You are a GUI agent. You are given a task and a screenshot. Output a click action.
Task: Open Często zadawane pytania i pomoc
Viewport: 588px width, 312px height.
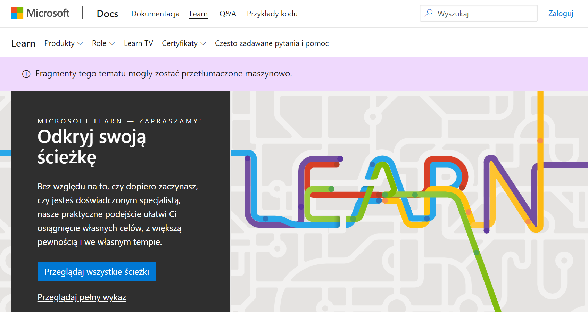(x=272, y=43)
